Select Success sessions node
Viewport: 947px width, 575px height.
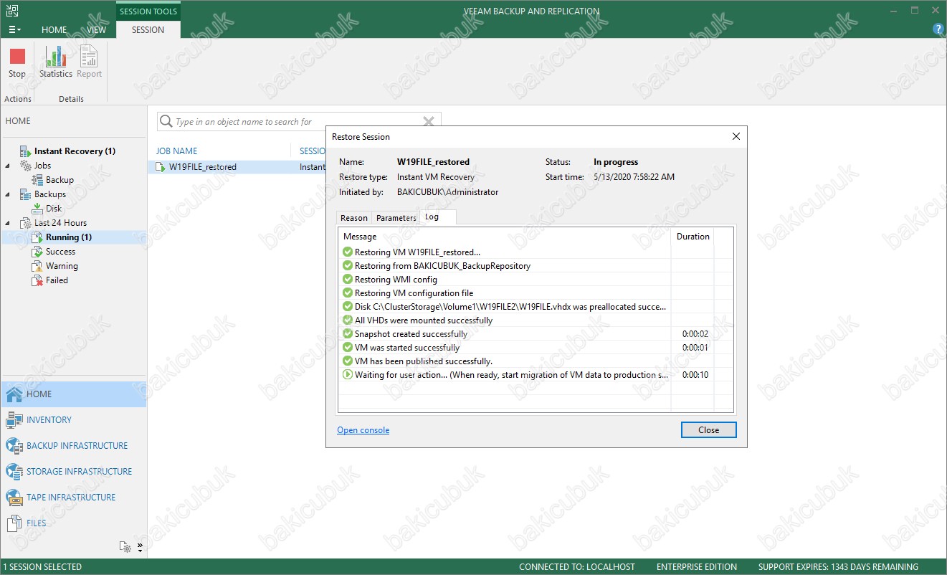pyautogui.click(x=60, y=252)
